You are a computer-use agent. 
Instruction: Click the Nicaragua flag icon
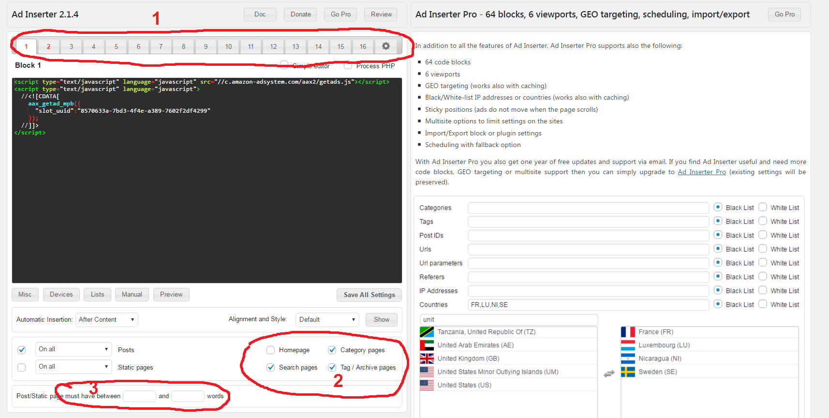tap(628, 358)
